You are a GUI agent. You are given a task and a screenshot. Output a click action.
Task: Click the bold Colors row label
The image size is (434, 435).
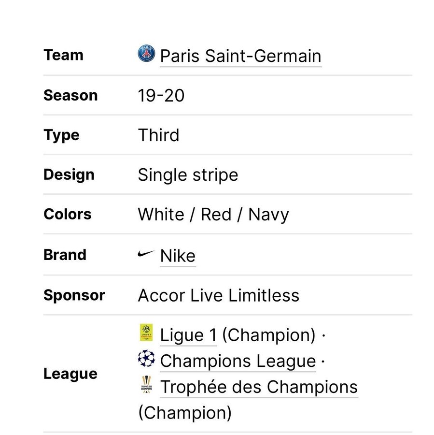point(67,214)
